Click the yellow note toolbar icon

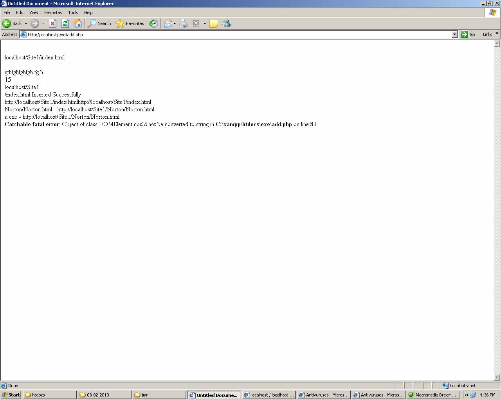tap(214, 23)
